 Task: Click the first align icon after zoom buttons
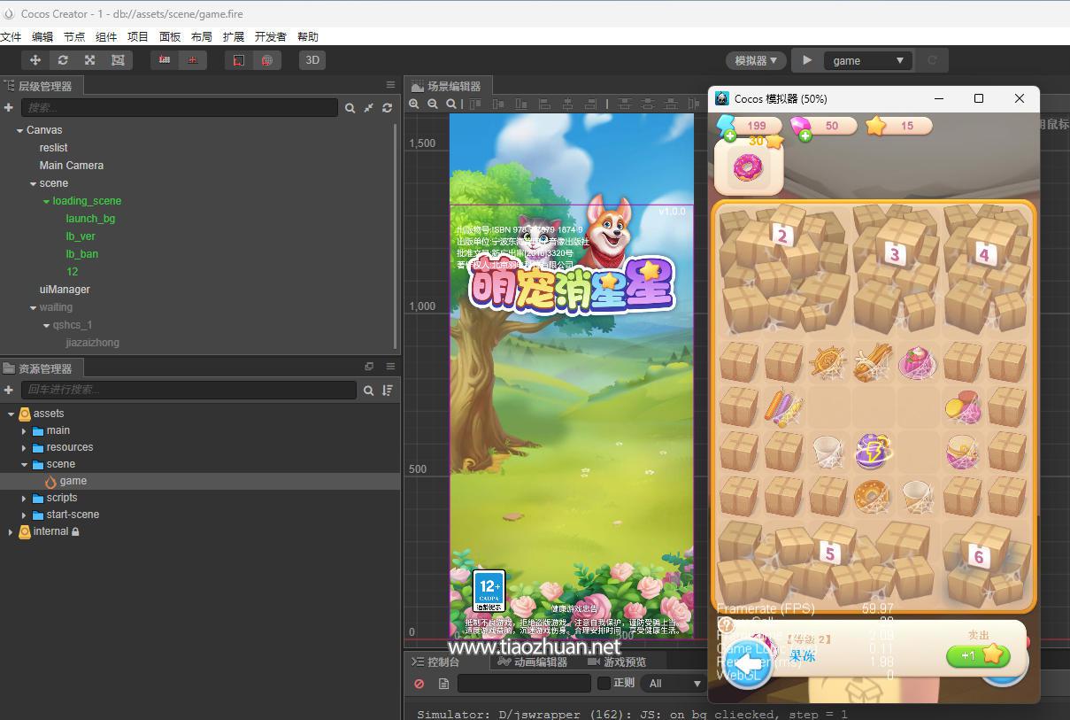click(x=475, y=104)
